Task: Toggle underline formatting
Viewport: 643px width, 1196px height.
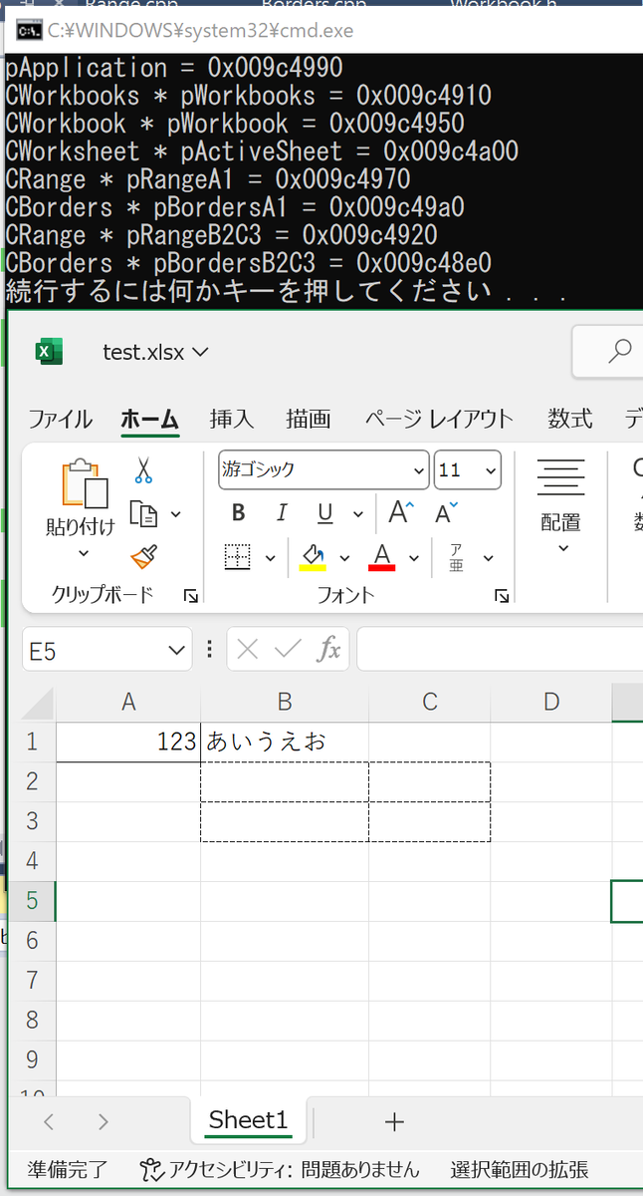Action: (325, 513)
